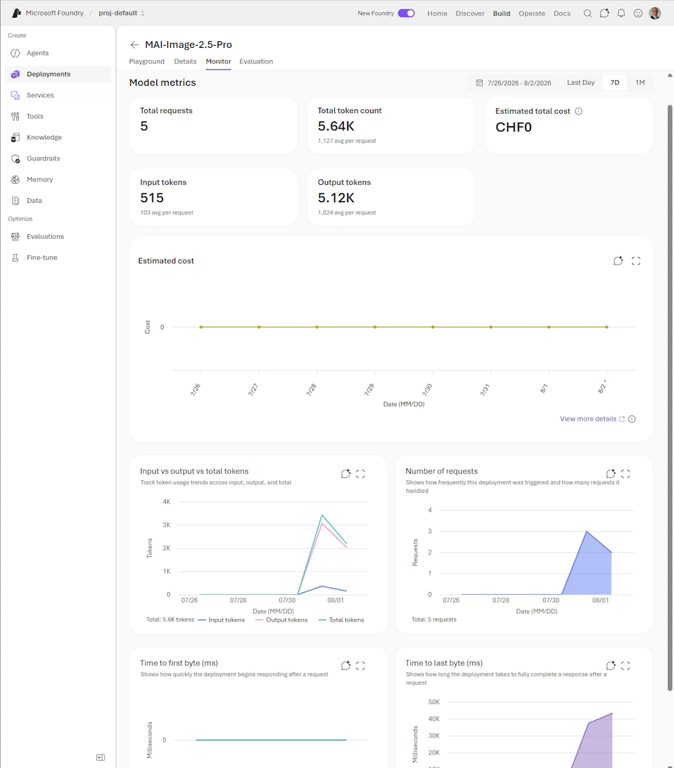Select the 1M time range option
Image resolution: width=674 pixels, height=768 pixels.
click(640, 82)
